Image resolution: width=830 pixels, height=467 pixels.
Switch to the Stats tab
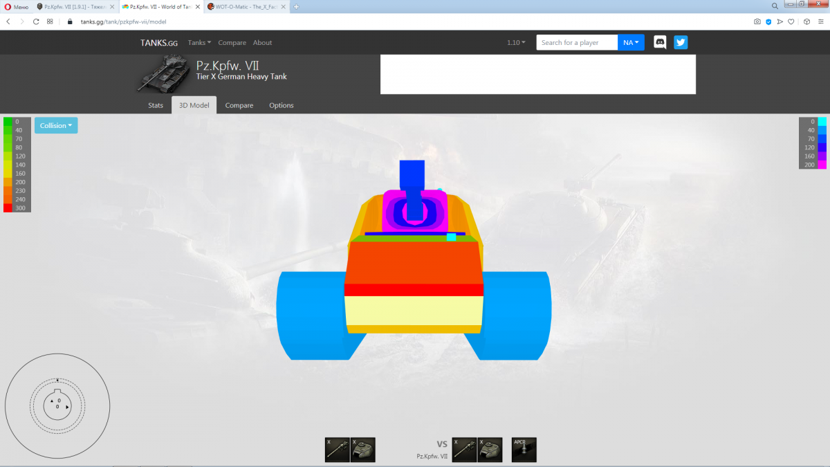156,105
